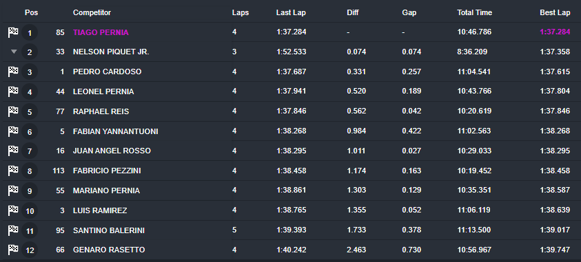Click the Gap column header
581x262 pixels.
[409, 12]
